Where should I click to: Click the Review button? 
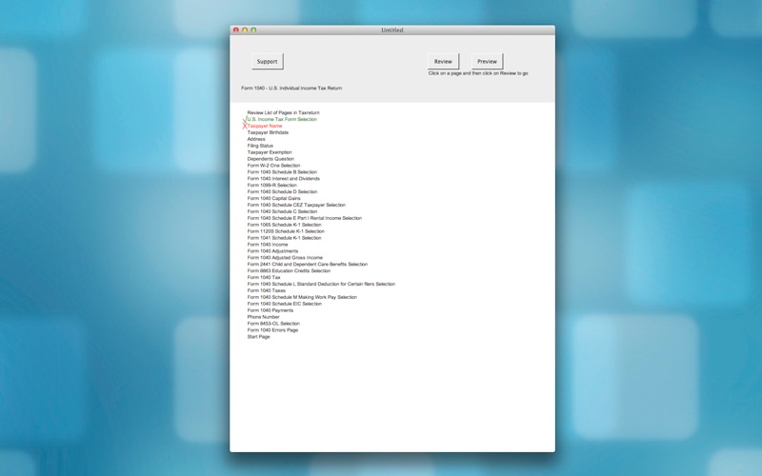click(443, 62)
